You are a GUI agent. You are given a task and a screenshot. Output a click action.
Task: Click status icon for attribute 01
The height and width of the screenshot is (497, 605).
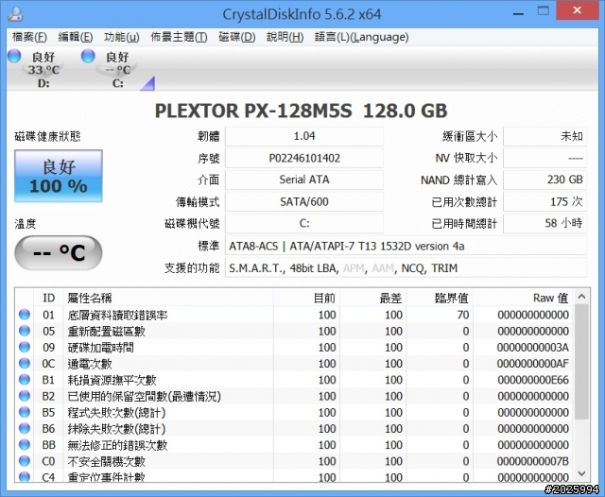coord(25,315)
